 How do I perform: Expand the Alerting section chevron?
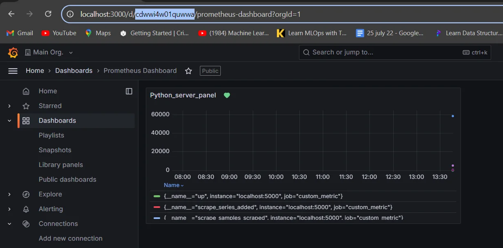point(9,209)
